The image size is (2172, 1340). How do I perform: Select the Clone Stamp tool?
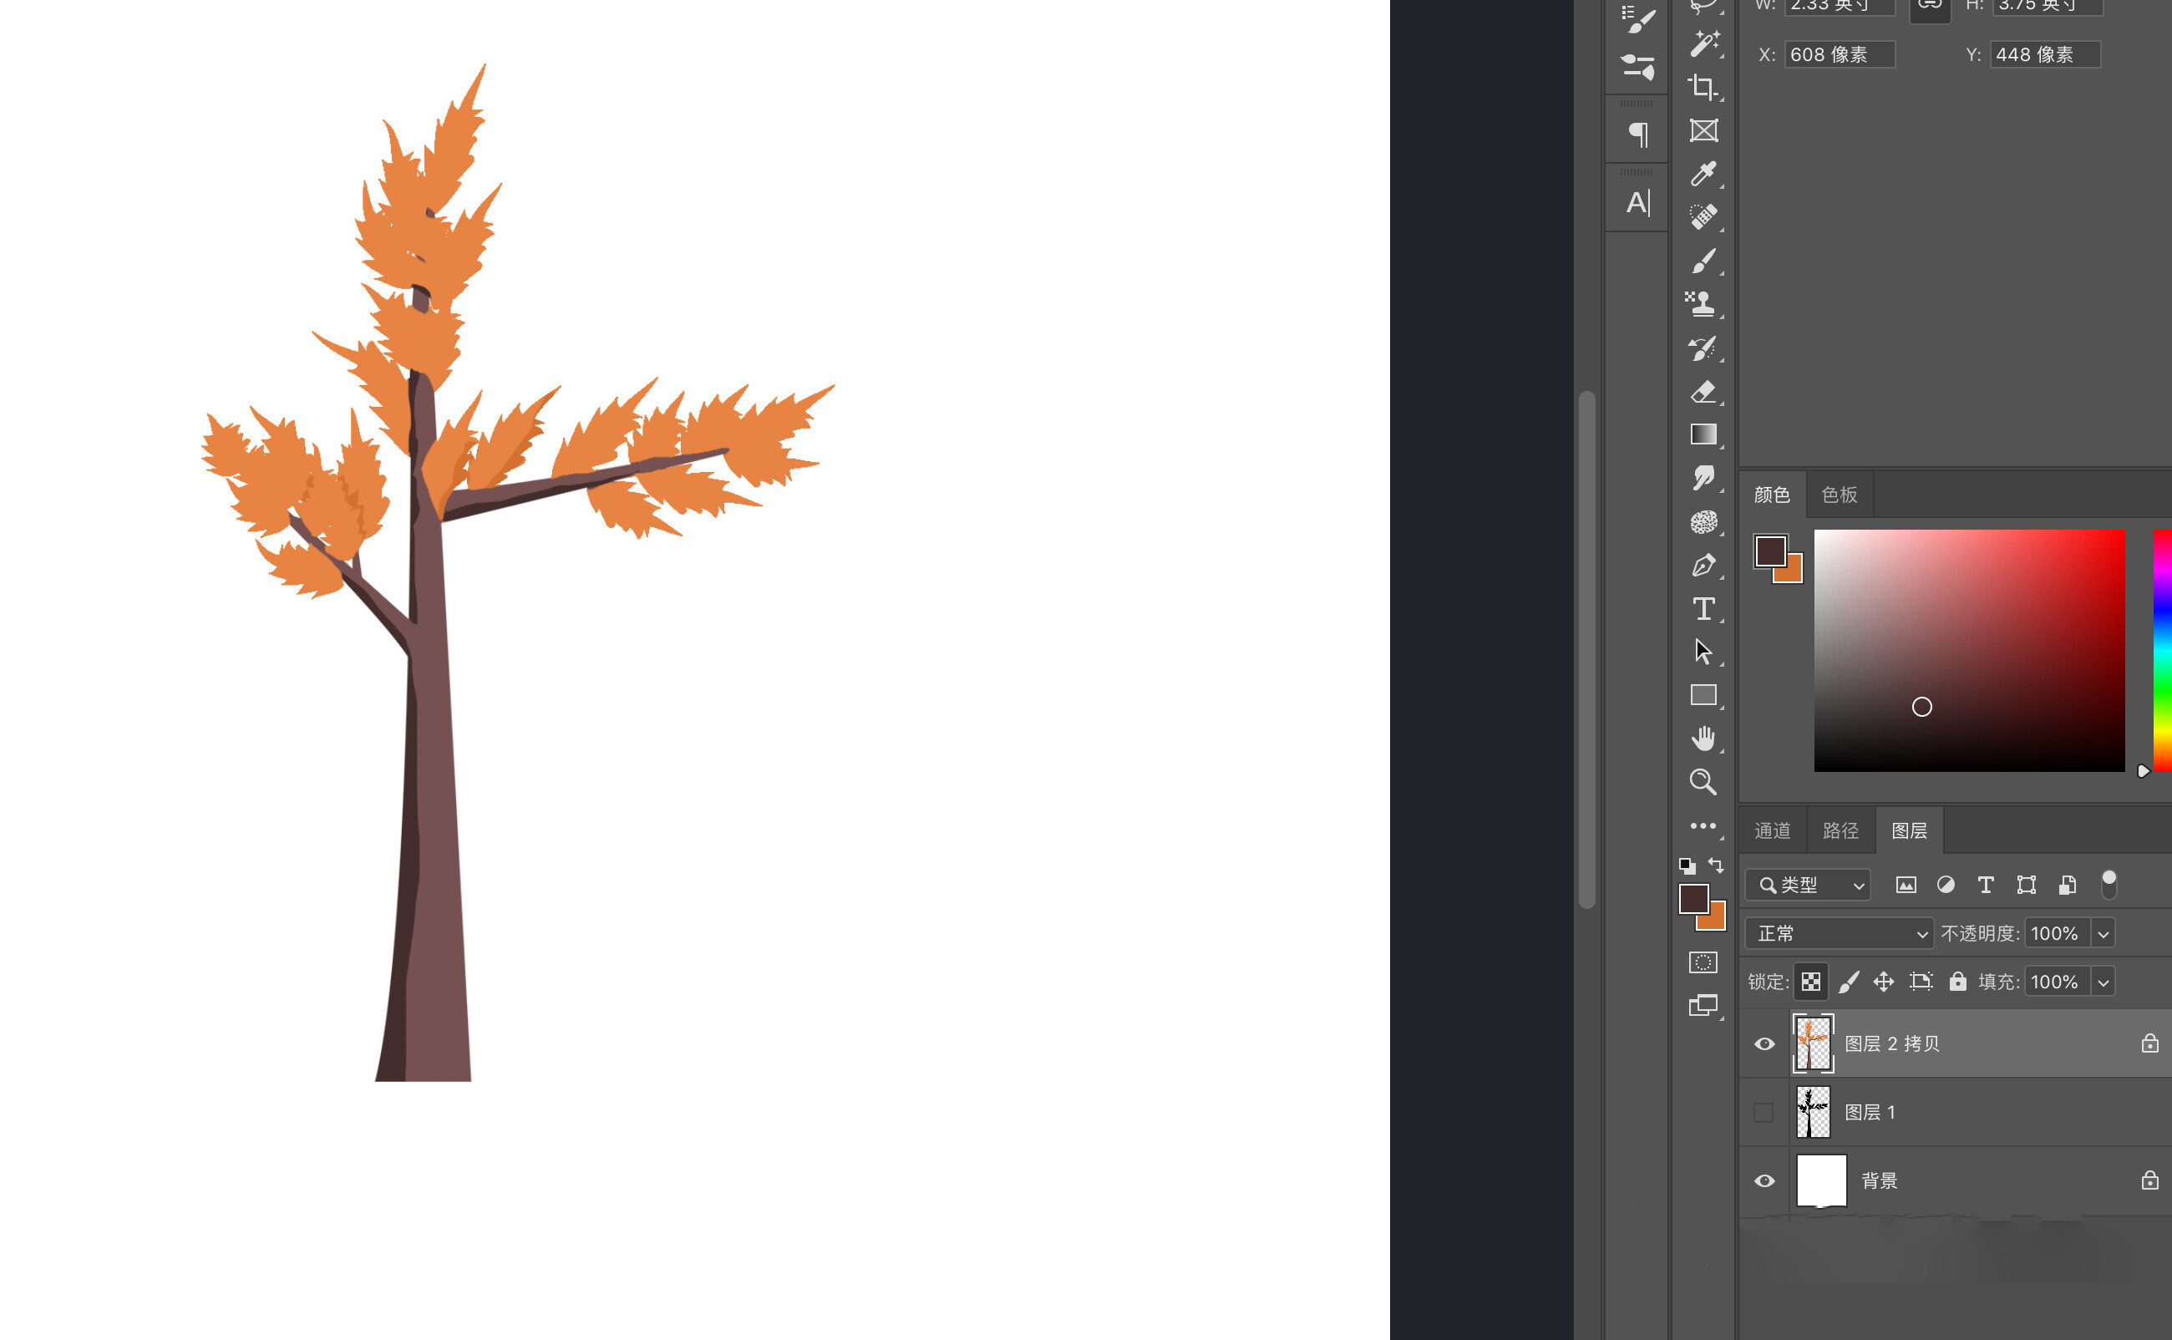pyautogui.click(x=1701, y=304)
